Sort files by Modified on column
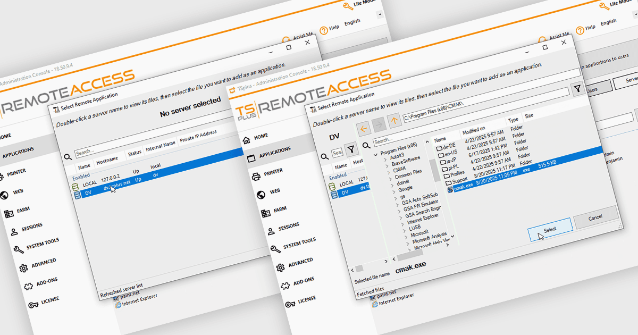 click(x=474, y=130)
